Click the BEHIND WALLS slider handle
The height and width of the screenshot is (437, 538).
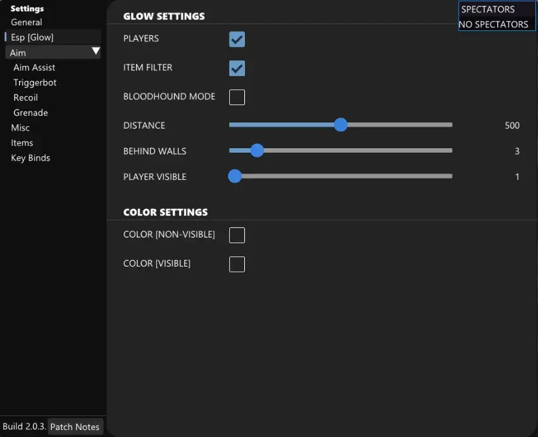point(256,151)
